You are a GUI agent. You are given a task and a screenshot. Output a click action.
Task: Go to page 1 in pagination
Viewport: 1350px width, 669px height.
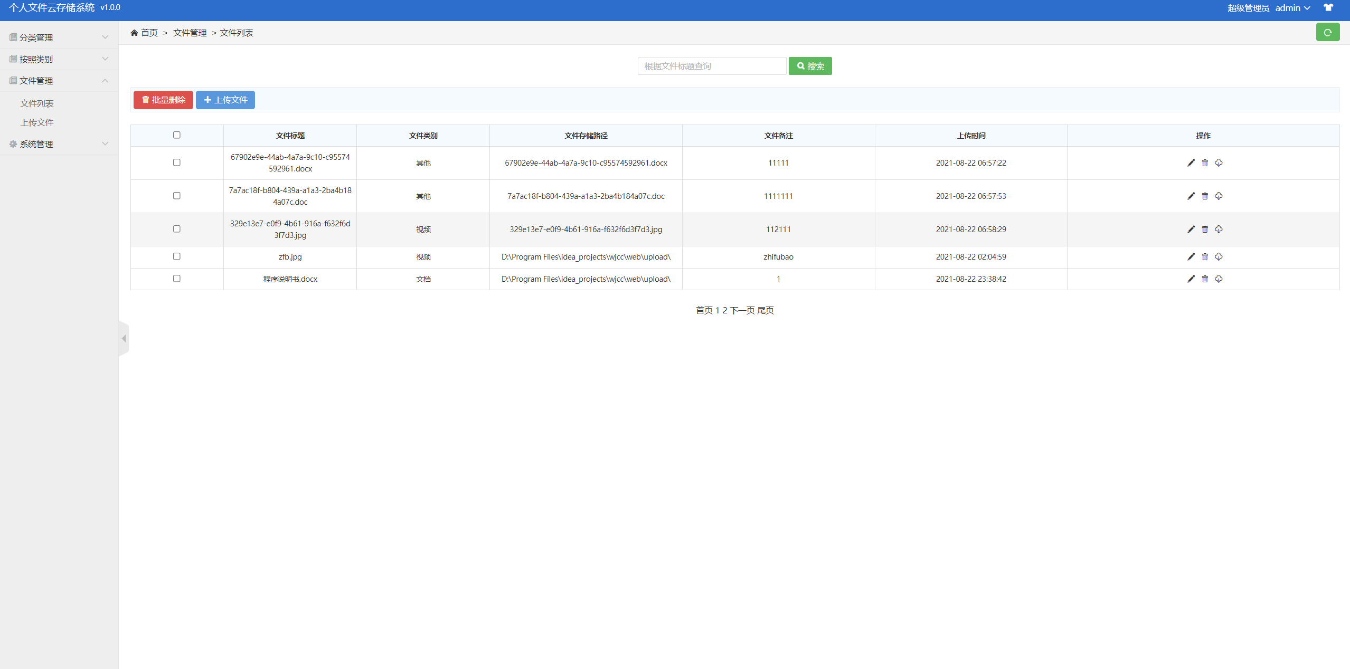718,310
